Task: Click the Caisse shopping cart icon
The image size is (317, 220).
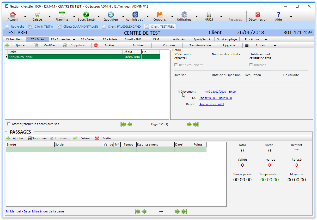Action: (37, 15)
